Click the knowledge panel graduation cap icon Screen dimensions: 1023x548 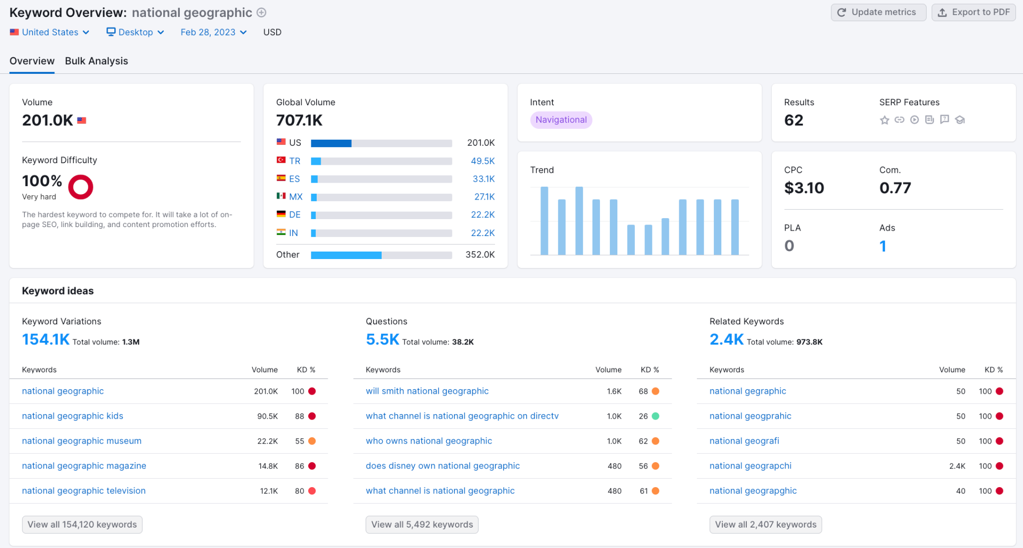(x=960, y=120)
